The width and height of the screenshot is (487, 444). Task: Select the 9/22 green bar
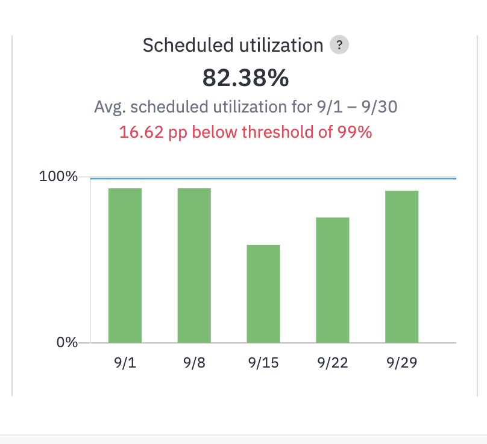coord(333,280)
